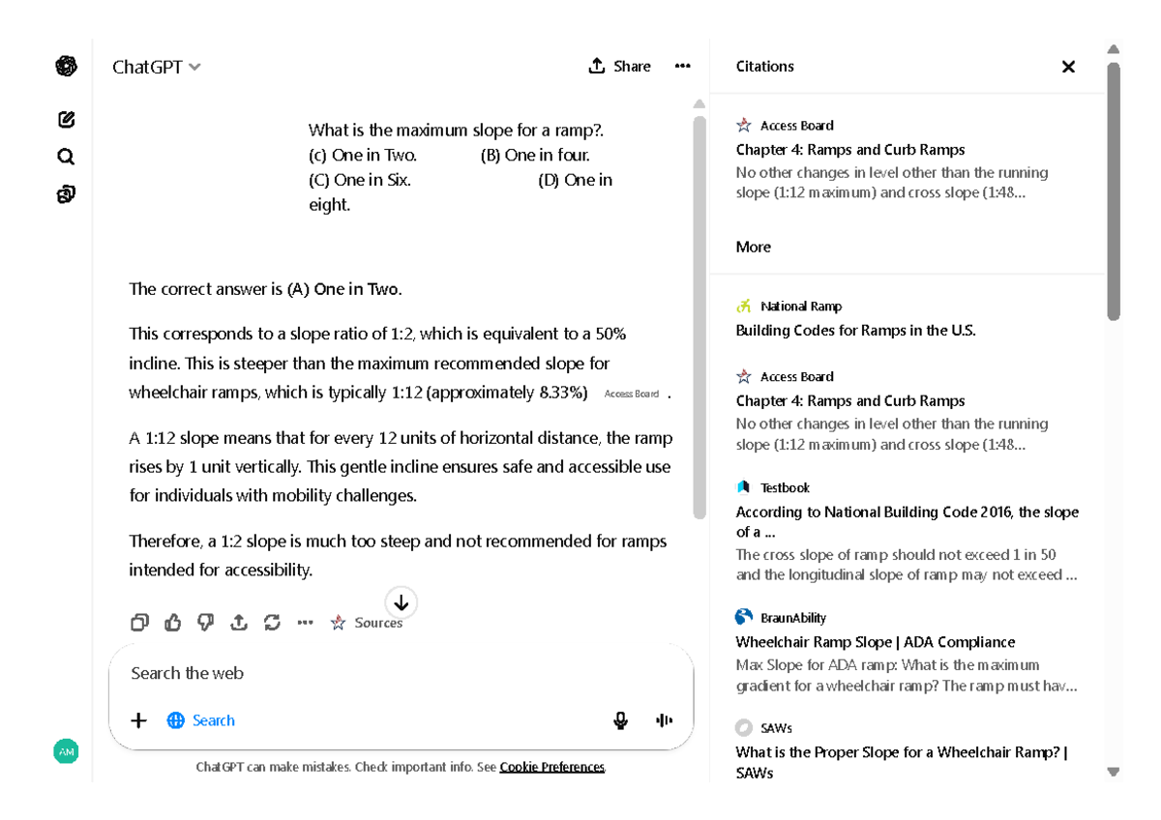Open the AM user profile avatar
1161x820 pixels.
(66, 751)
